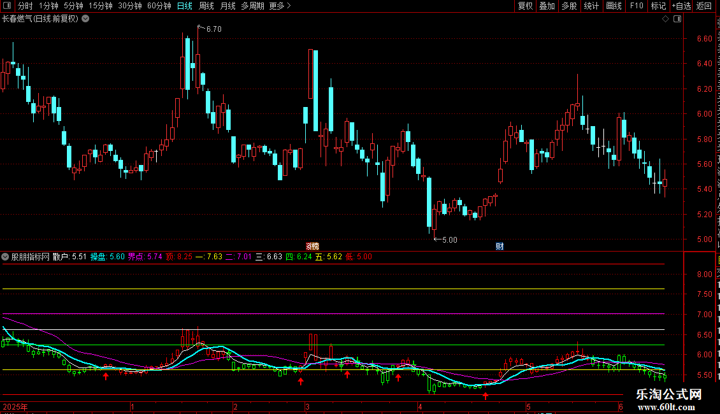Open the 多股 multi-stock view
This screenshot has height=414, width=720.
pos(569,6)
